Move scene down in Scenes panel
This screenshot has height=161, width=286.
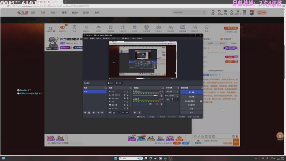[102, 113]
